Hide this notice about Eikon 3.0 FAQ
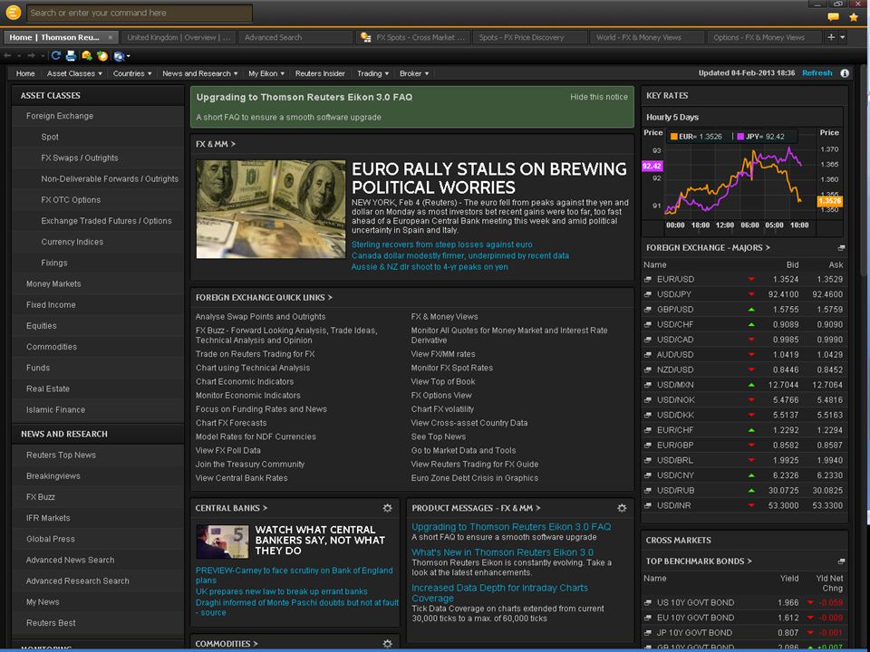 599,97
